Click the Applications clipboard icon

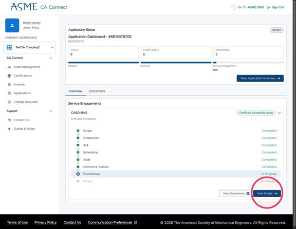click(x=9, y=93)
